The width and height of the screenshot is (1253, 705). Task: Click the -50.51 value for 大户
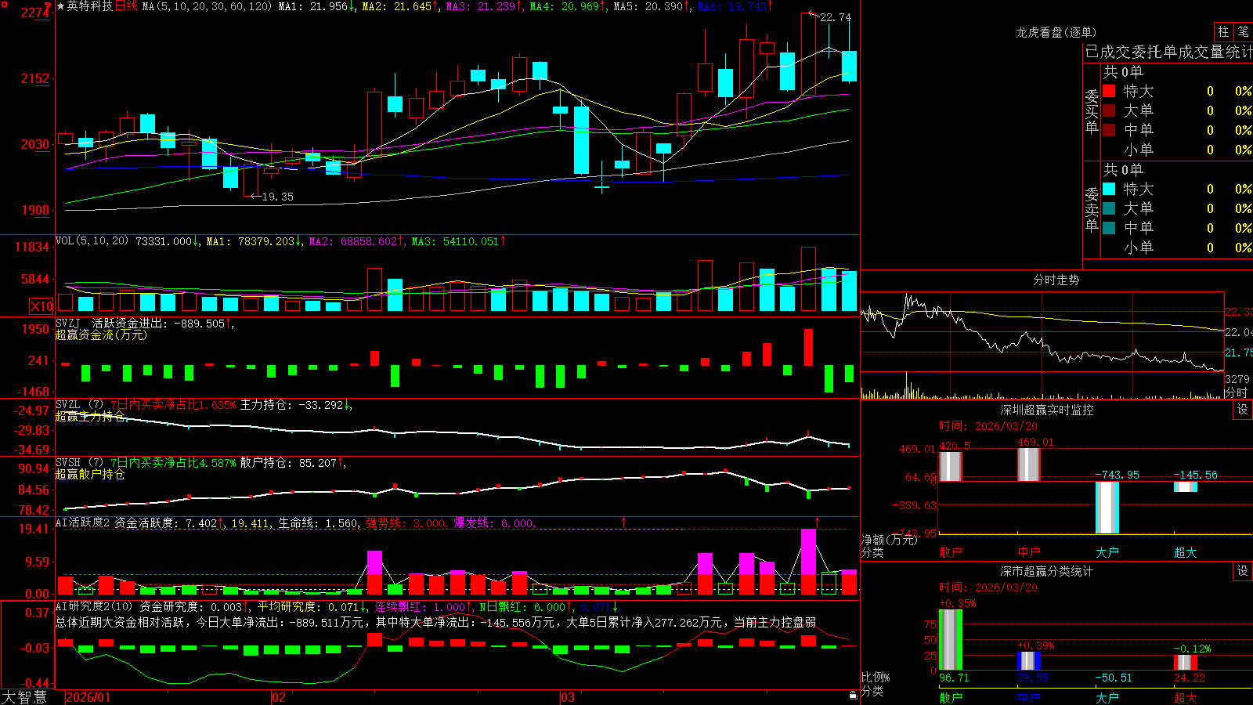[x=1114, y=678]
